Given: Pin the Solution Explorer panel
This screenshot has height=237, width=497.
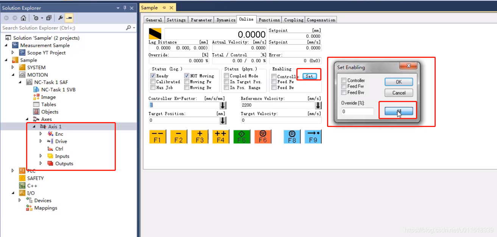Looking at the screenshot, I should [x=125, y=8].
